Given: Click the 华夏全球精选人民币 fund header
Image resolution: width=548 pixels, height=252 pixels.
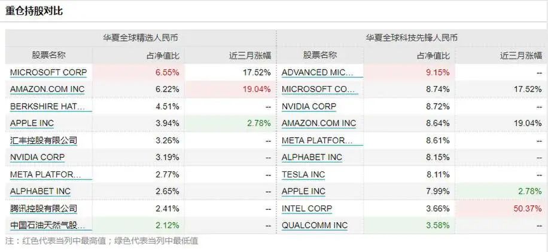Looking at the screenshot, I should click(138, 38).
